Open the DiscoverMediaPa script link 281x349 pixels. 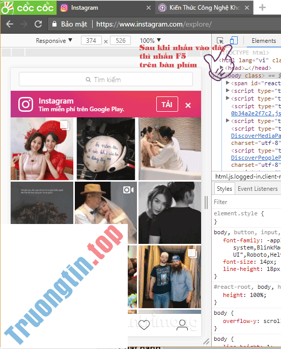tap(256, 136)
